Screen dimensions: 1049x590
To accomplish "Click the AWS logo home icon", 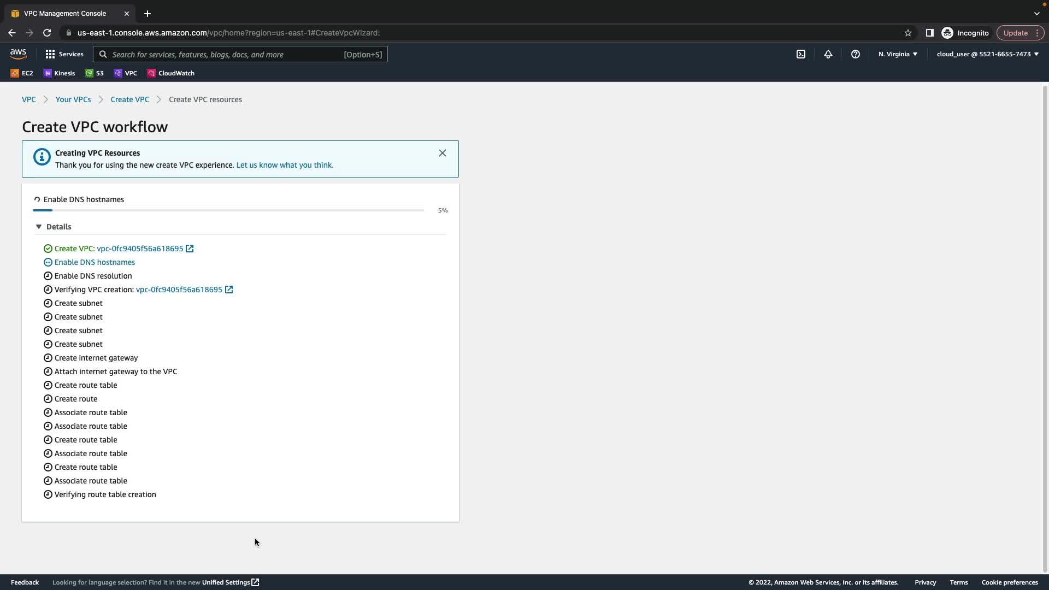I will coord(18,54).
